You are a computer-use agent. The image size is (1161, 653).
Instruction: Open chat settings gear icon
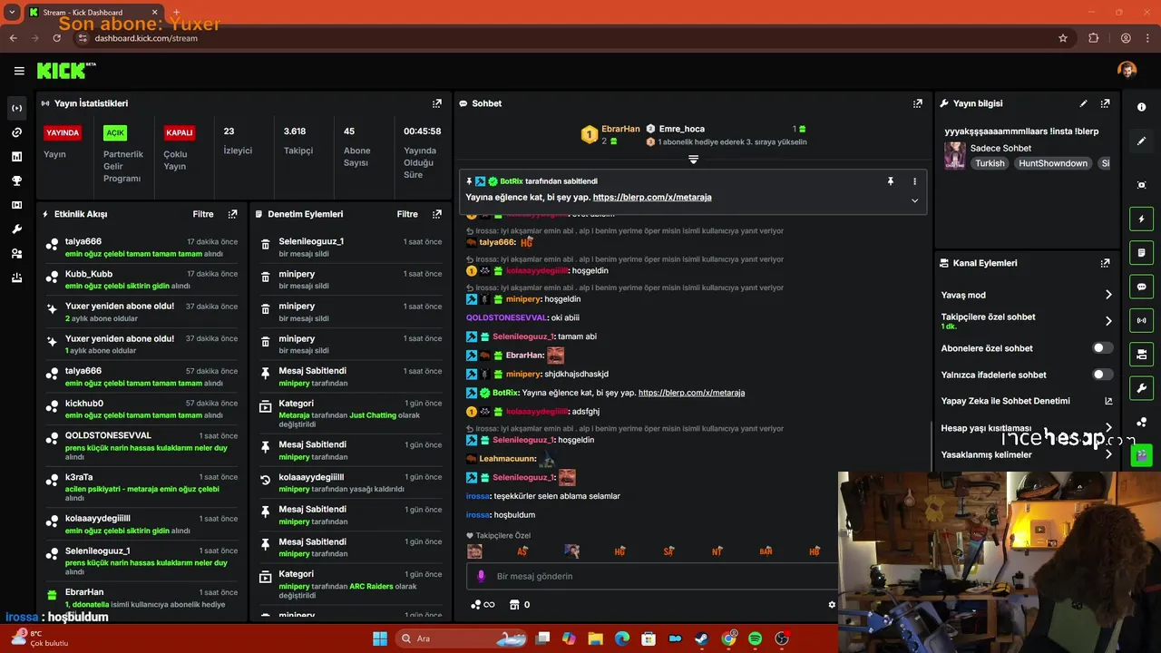coord(832,605)
